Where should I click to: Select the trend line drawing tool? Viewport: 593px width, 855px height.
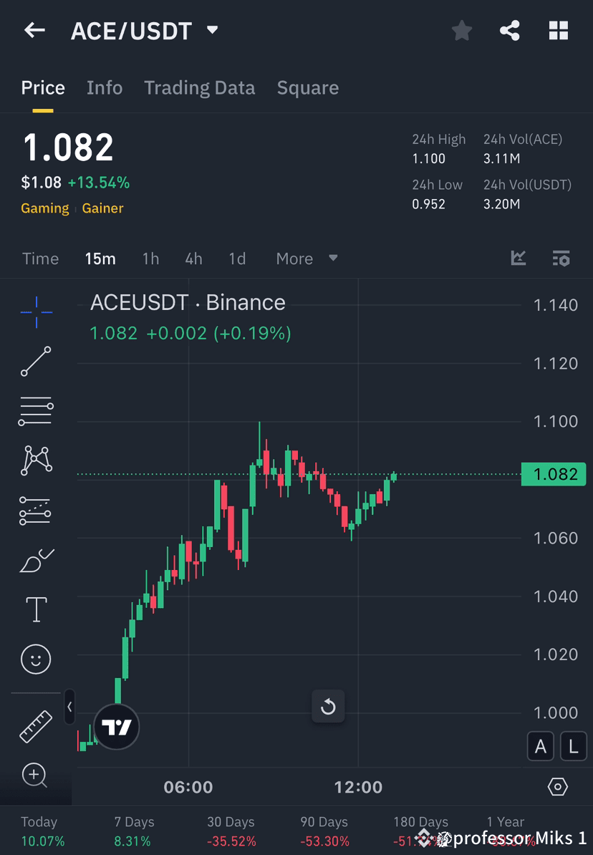tap(36, 362)
